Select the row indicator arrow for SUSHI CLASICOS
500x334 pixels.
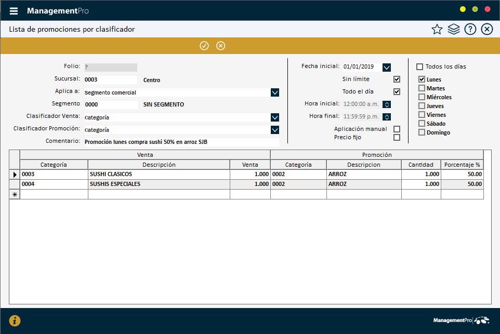coord(15,175)
